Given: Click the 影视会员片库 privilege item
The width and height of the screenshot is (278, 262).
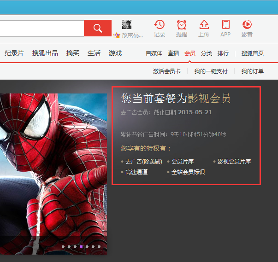Looking at the screenshot, I should click(234, 162).
